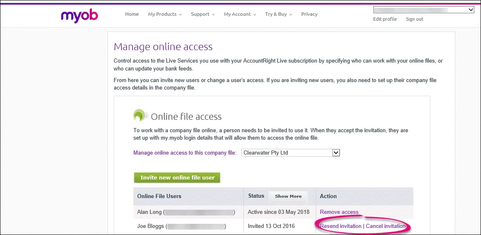Click the Edit profile link

(x=385, y=19)
